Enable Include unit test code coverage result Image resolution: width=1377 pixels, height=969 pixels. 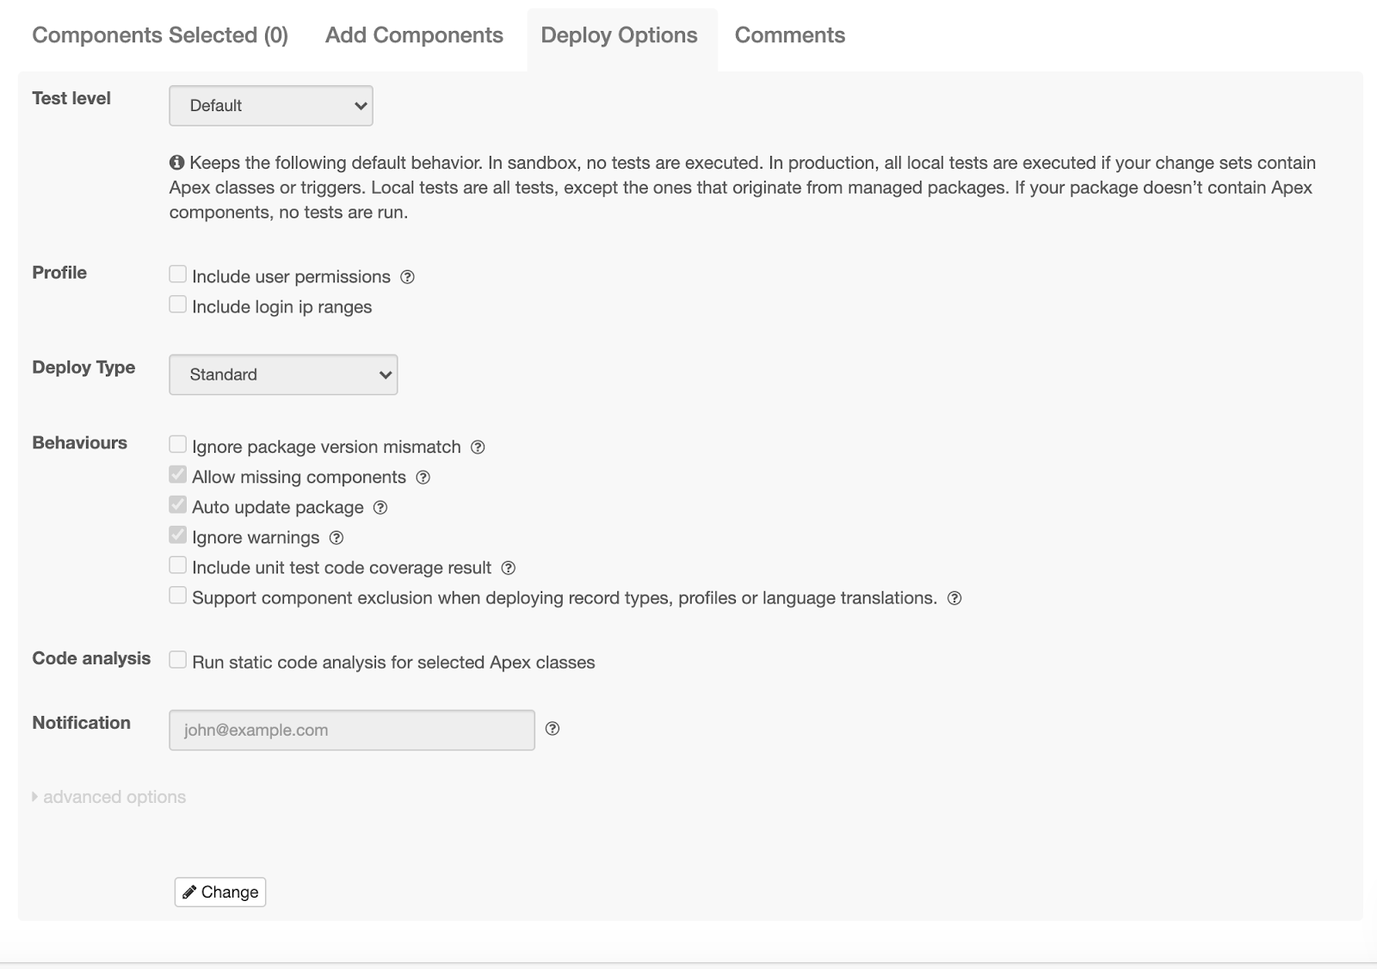(x=177, y=565)
